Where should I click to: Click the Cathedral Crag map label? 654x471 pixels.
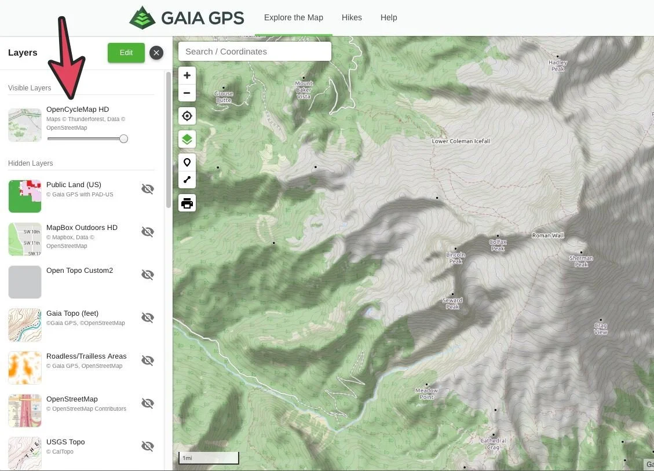(494, 444)
